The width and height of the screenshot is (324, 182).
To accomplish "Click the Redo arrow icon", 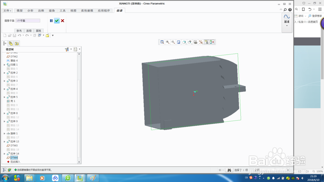I will point(27,36).
